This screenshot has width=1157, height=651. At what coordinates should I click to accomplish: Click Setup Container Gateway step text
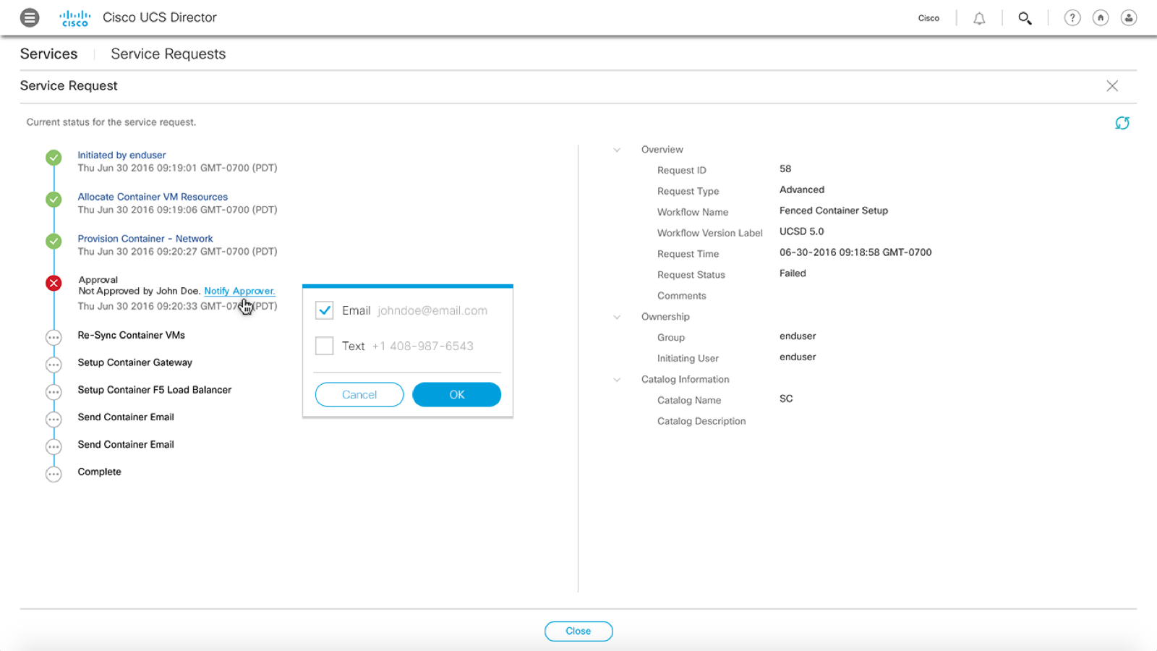pos(135,362)
